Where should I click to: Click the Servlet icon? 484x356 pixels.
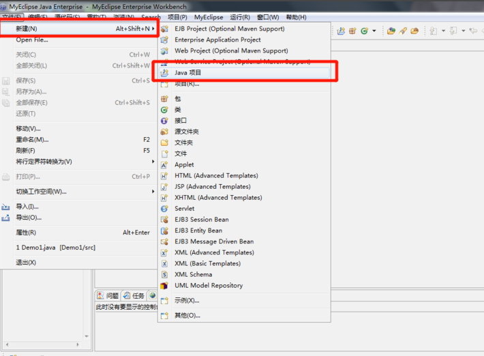tap(164, 209)
